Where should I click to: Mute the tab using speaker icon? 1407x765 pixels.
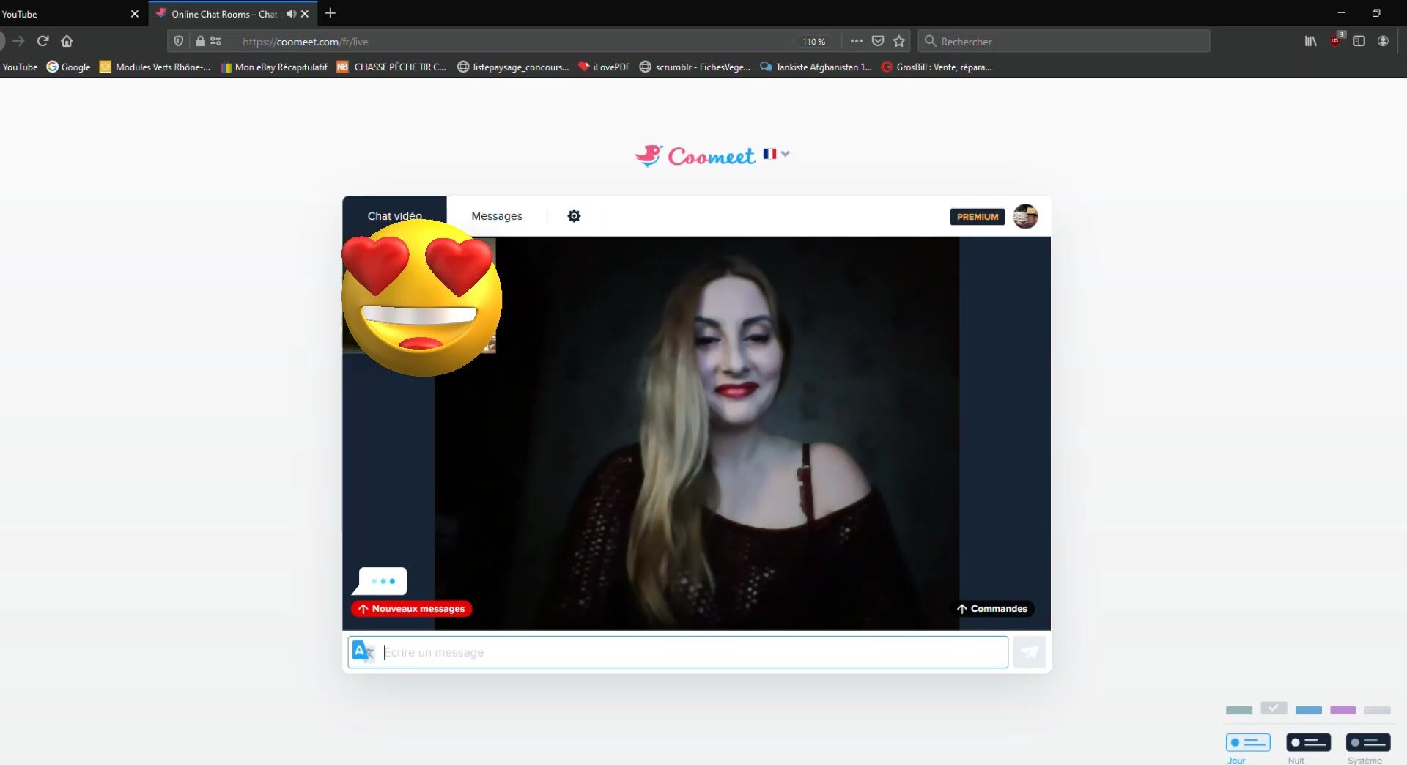[291, 14]
